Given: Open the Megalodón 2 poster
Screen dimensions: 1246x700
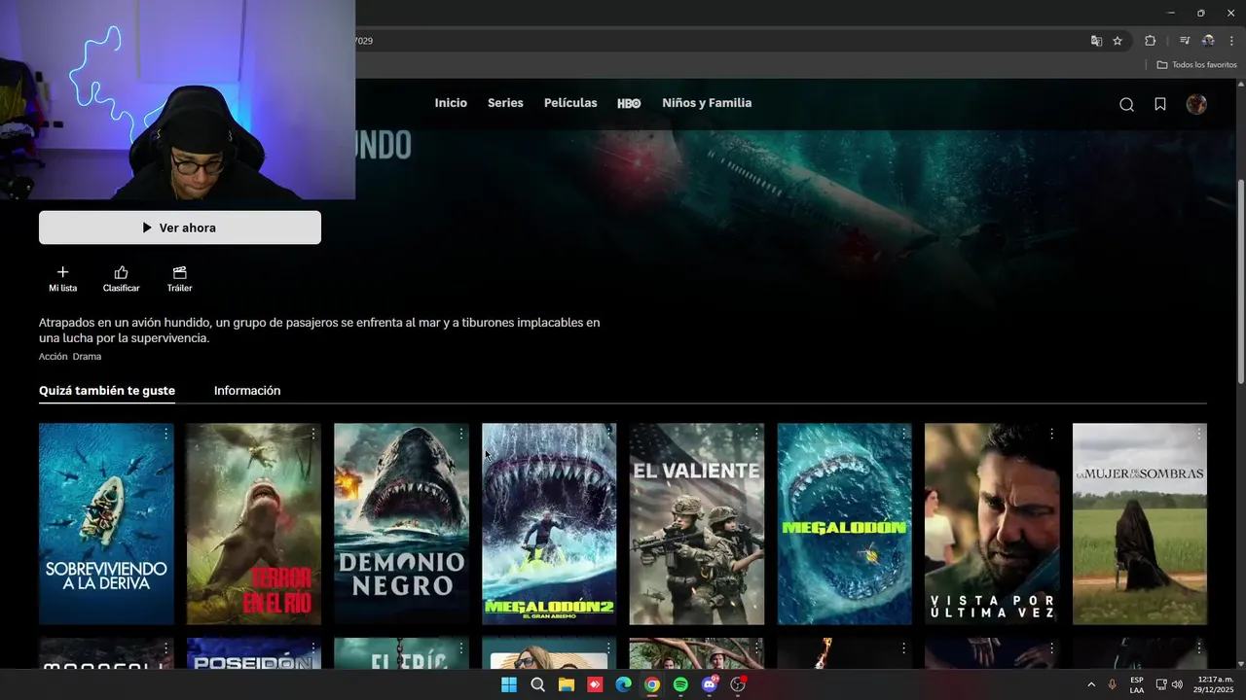Looking at the screenshot, I should pos(549,524).
